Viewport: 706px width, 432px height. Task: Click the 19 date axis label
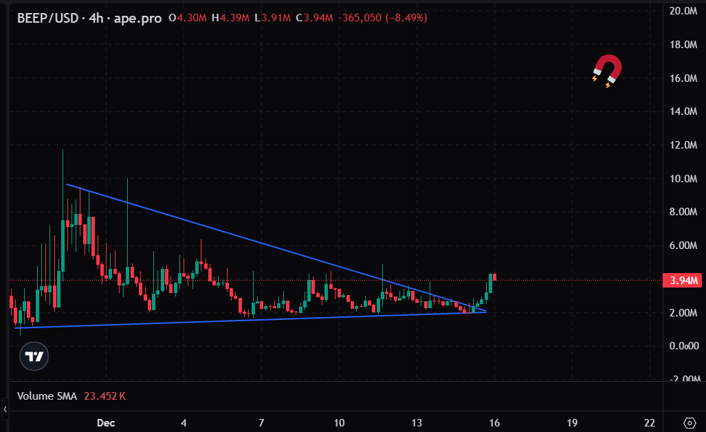pos(572,423)
